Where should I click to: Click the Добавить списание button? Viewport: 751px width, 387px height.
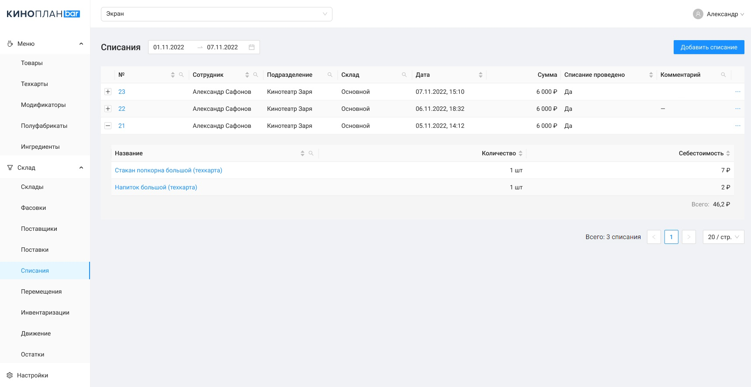[x=709, y=47]
